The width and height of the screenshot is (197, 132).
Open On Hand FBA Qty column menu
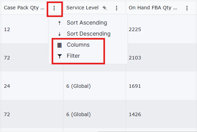tap(187, 8)
